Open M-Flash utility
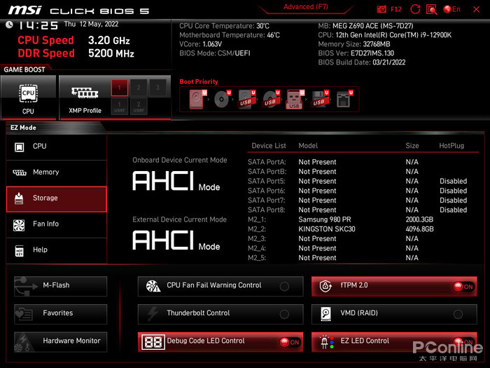Image resolution: width=490 pixels, height=368 pixels. (x=61, y=286)
